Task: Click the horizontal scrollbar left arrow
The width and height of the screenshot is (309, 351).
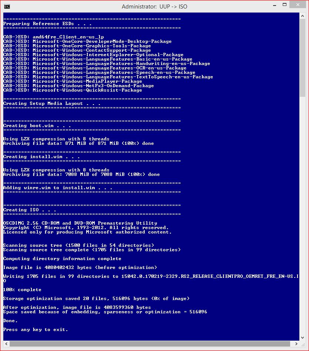Action: [x=6, y=344]
